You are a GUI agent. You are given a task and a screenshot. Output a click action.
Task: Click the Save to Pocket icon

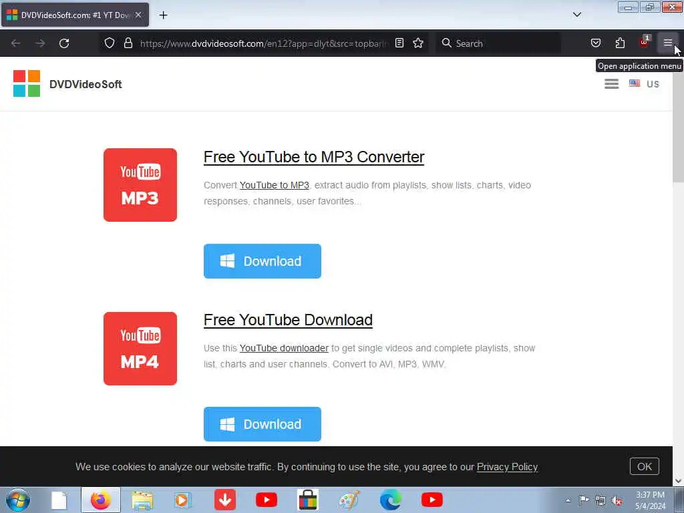[x=595, y=43]
